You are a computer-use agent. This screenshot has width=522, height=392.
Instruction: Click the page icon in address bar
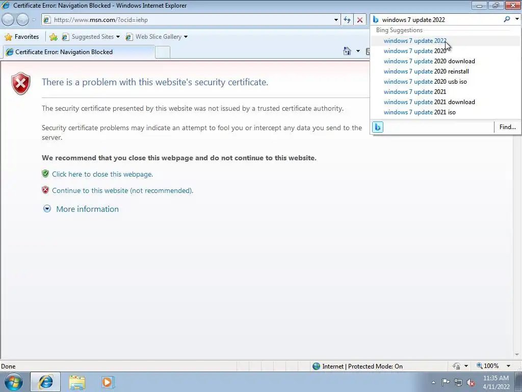tap(47, 20)
